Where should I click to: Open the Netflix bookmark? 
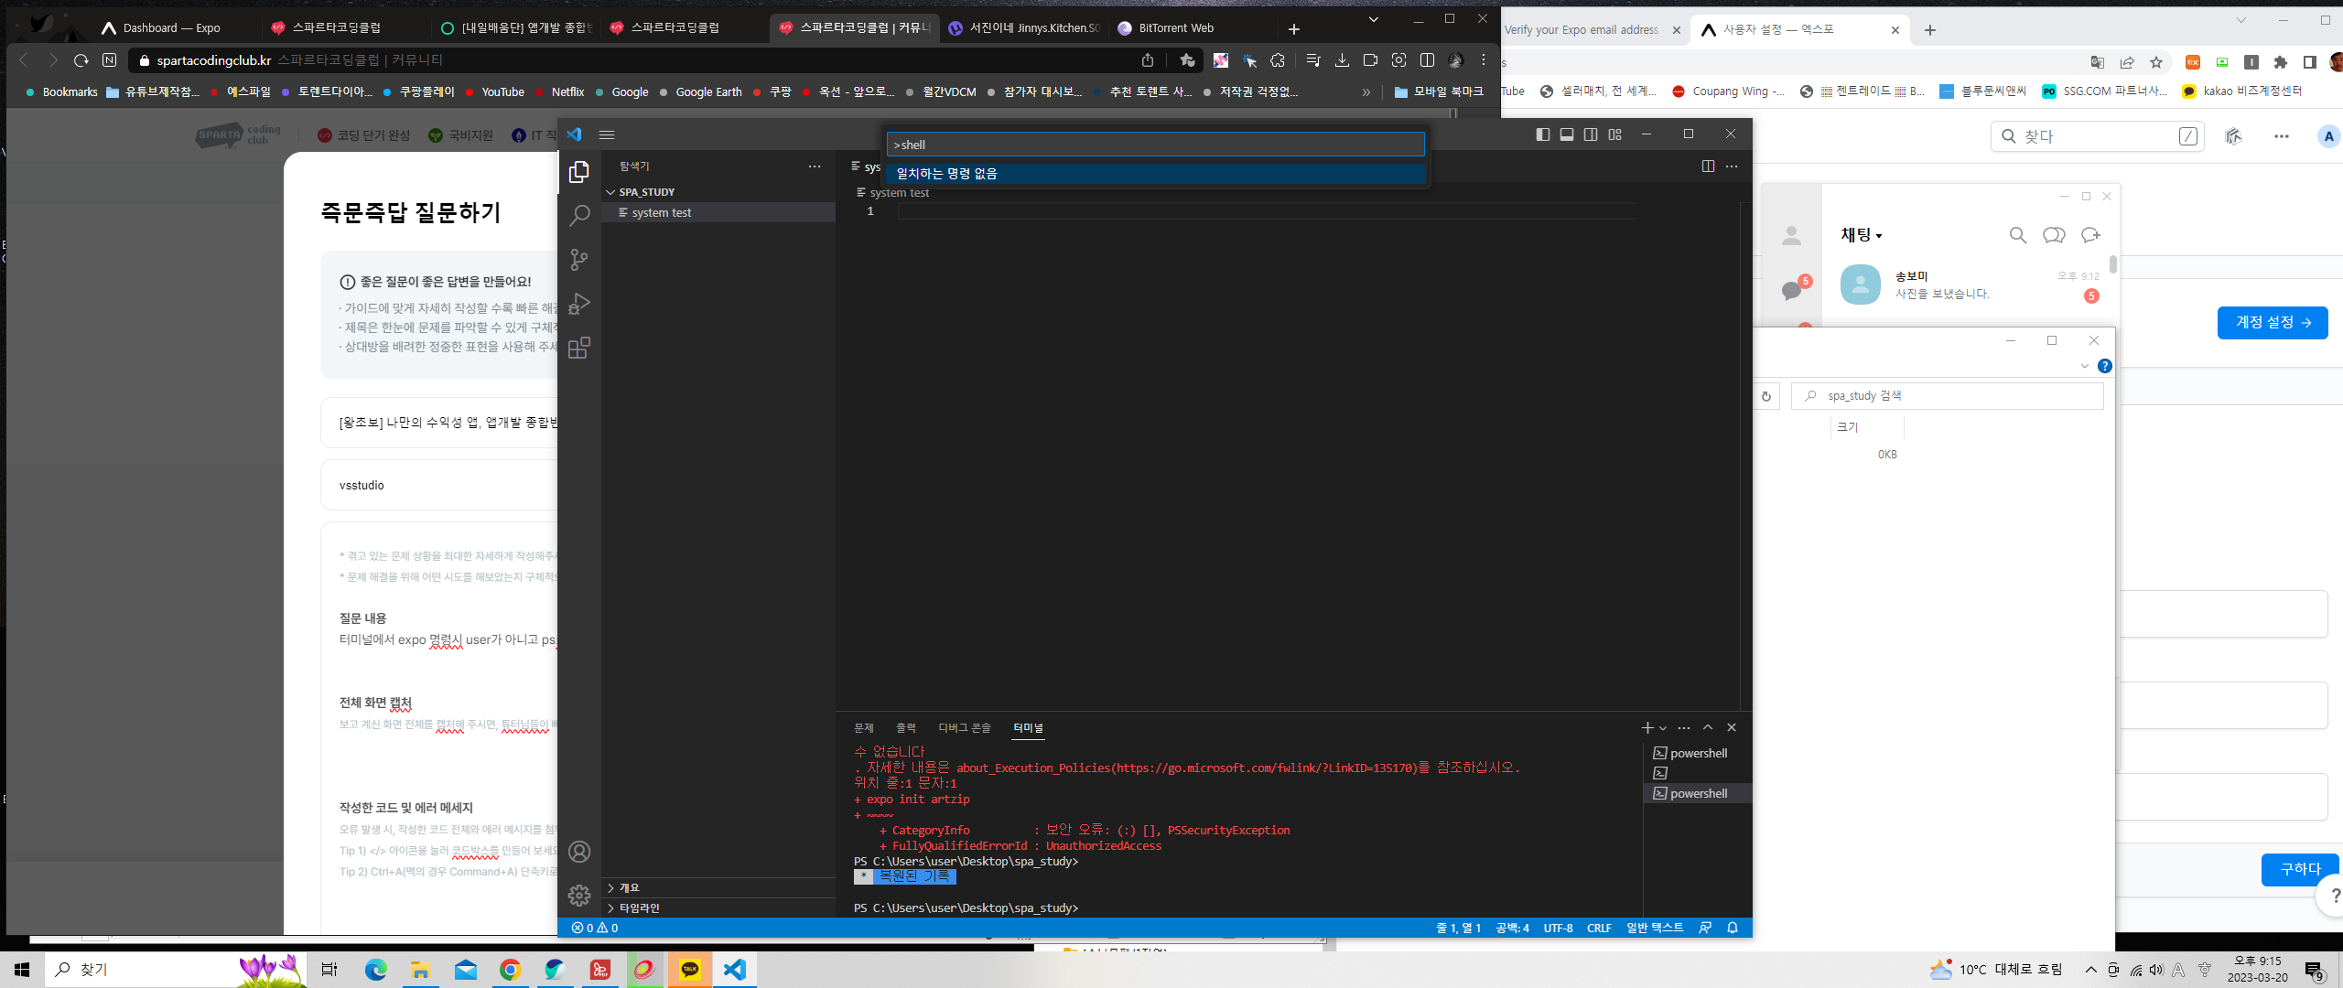[x=559, y=92]
